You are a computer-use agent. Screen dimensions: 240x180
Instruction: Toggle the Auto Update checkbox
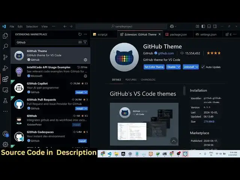point(203,67)
